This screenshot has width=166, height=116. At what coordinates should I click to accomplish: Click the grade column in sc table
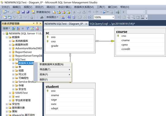tap(55, 46)
